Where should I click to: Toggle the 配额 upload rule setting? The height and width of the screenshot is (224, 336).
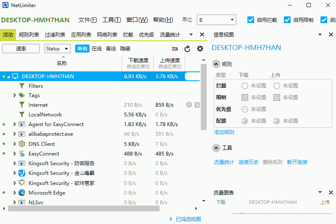(x=276, y=121)
